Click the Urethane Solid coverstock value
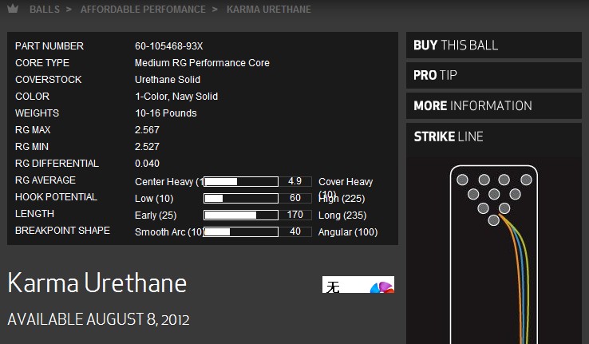 168,80
